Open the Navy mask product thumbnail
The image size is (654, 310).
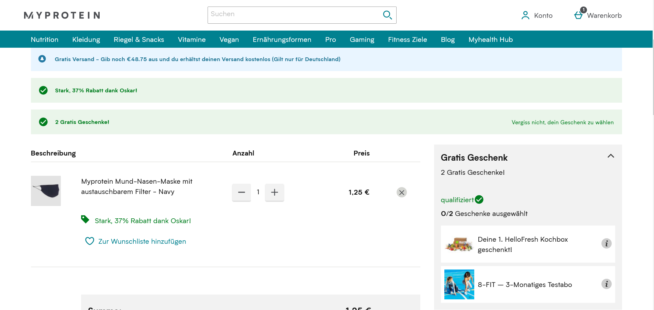click(46, 191)
